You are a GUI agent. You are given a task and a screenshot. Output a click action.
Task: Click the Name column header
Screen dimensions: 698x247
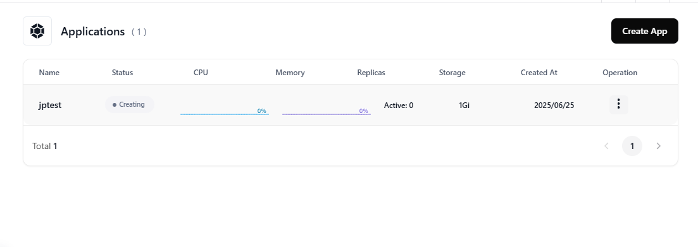coord(49,73)
